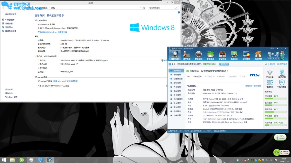Click the 生成报告 generate report icon link
This screenshot has height=163, width=291.
tap(270, 64)
